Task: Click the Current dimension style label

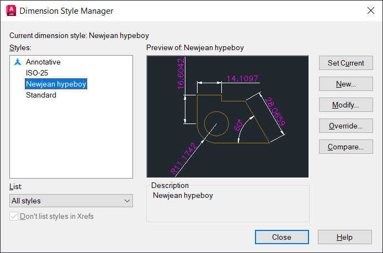Action: (x=79, y=36)
